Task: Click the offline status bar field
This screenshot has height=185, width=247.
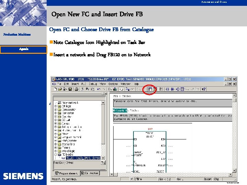Action: pos(146,179)
